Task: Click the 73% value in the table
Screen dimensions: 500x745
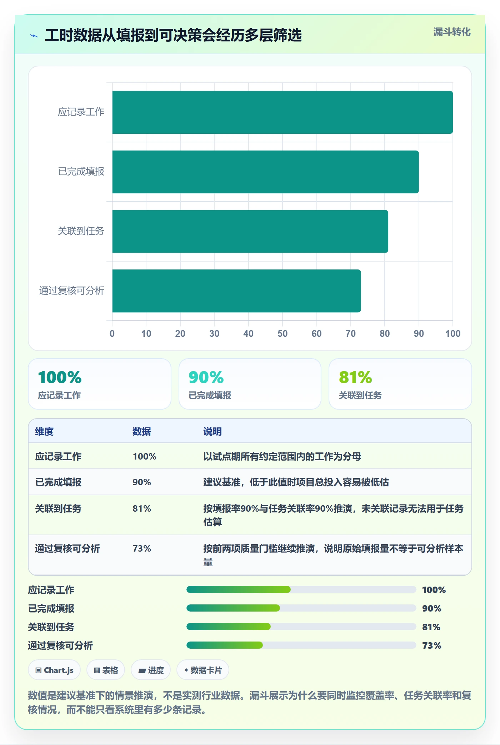Action: tap(142, 548)
